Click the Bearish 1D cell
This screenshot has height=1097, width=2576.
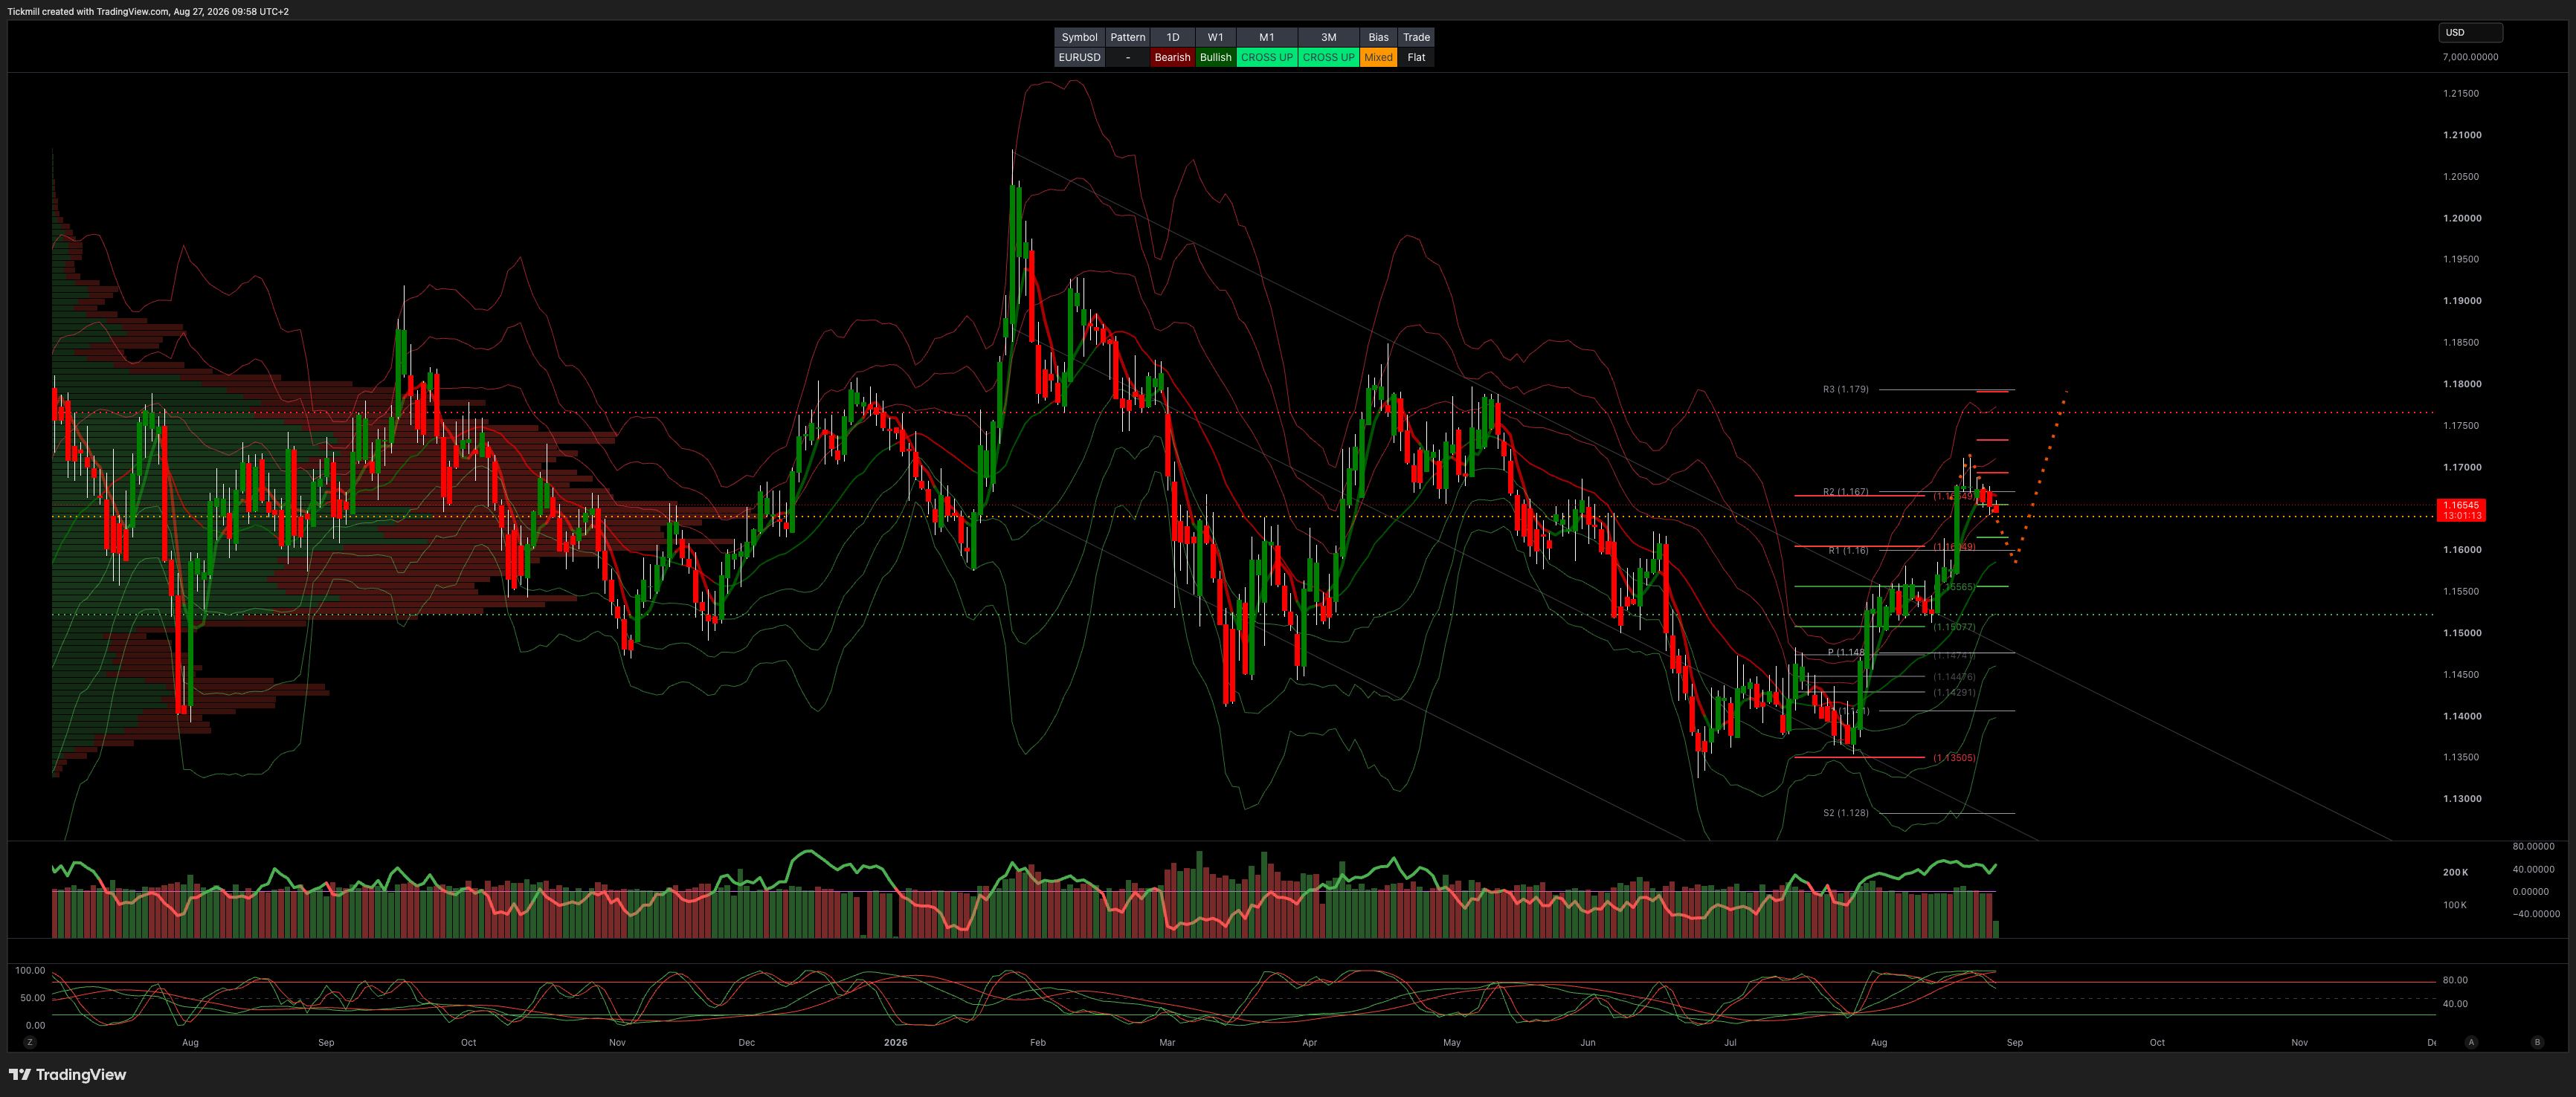tap(1173, 57)
